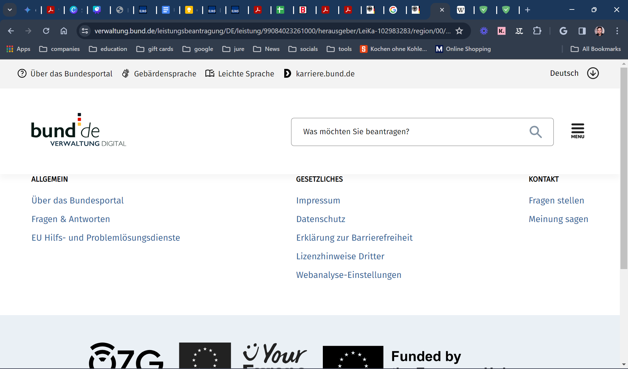Click the vertical page scrollbar thumb

[x=624, y=168]
